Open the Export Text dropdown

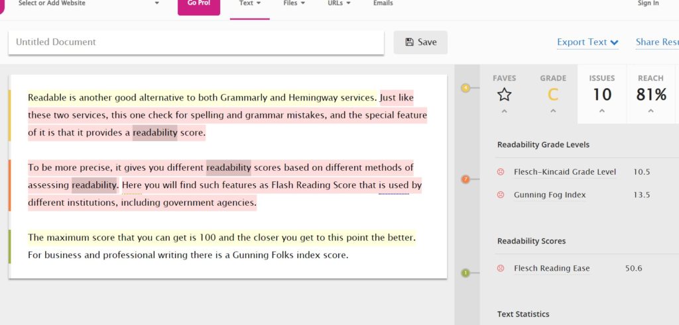[x=587, y=42]
